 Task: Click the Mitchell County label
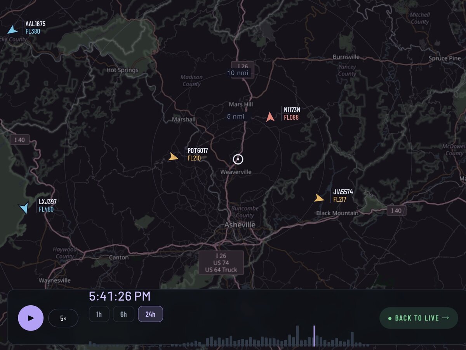[420, 18]
